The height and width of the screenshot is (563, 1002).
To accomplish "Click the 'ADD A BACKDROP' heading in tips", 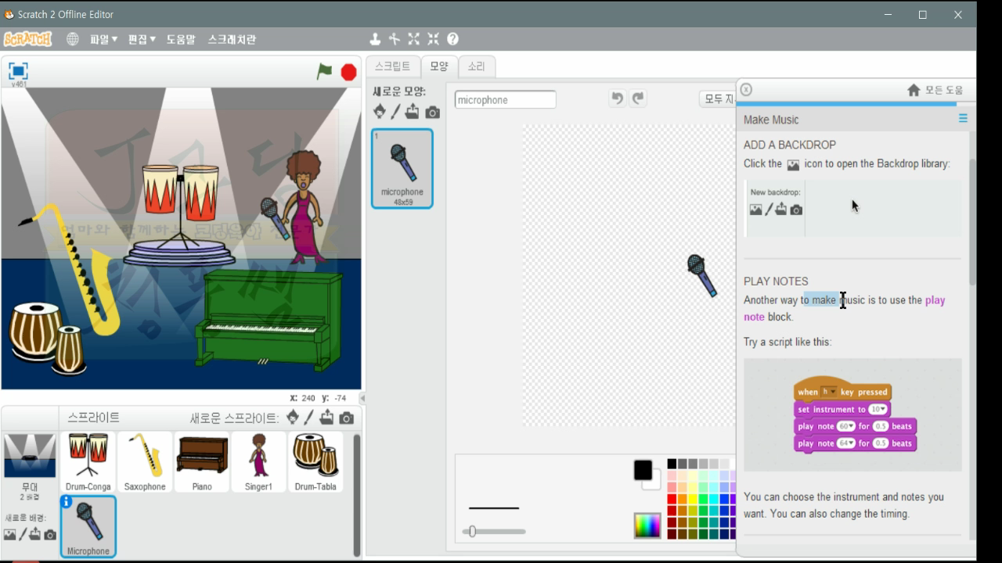I will coord(790,145).
